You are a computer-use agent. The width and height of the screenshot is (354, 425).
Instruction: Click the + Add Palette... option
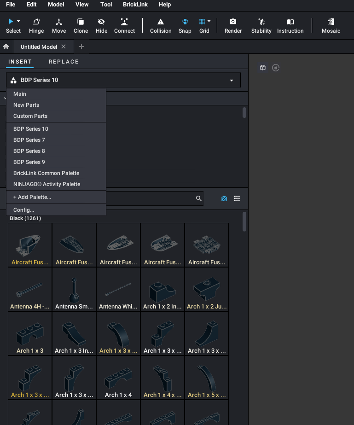tap(32, 197)
